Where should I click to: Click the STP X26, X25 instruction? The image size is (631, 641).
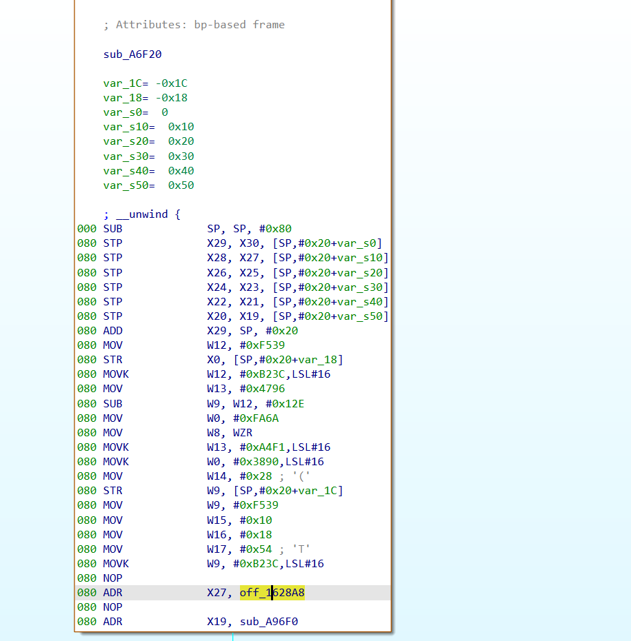click(x=246, y=273)
